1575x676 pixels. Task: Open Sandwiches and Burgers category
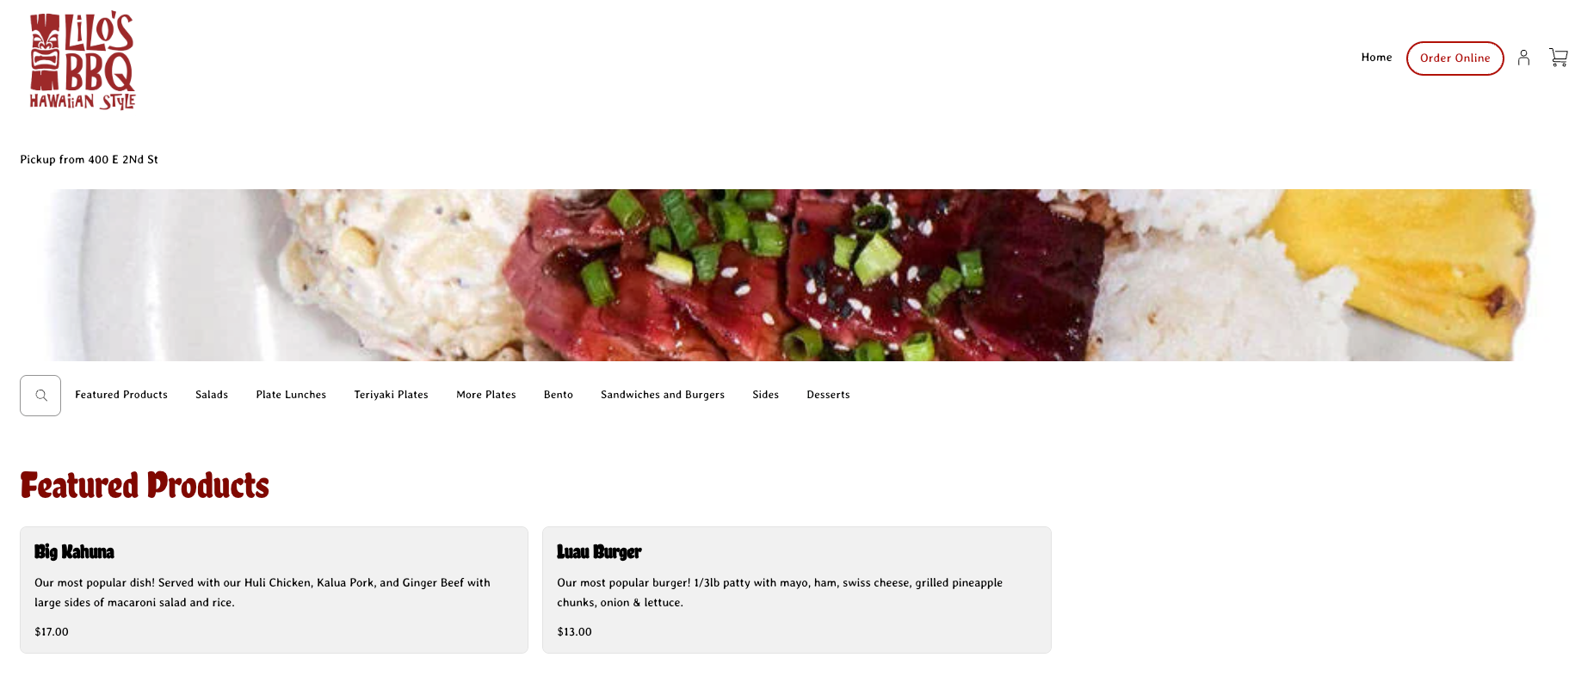pos(663,395)
